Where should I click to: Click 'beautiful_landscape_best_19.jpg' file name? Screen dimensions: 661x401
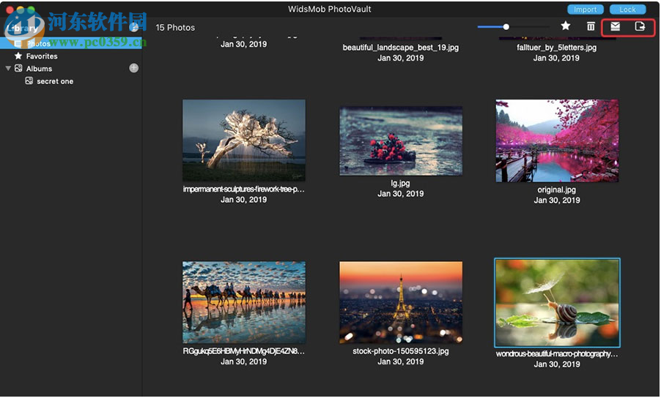[400, 48]
